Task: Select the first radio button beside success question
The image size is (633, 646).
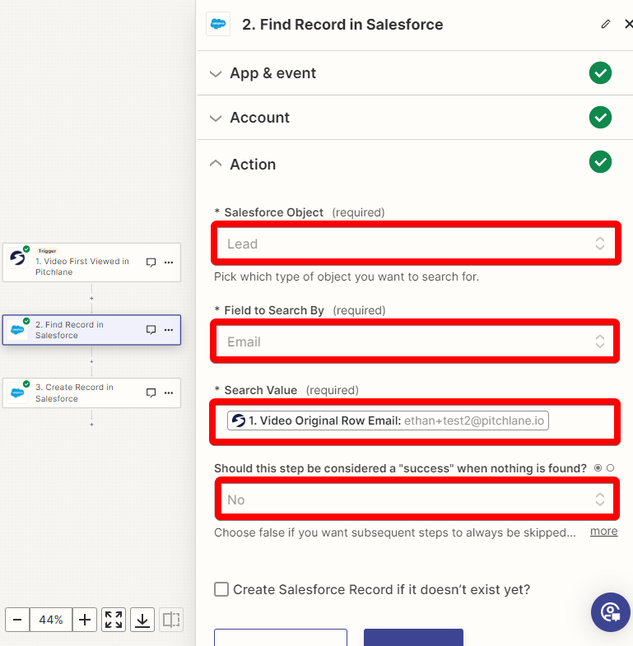Action: 598,468
